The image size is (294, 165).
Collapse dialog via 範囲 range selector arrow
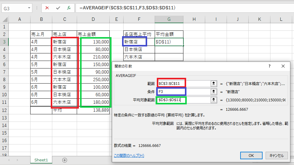214,84
